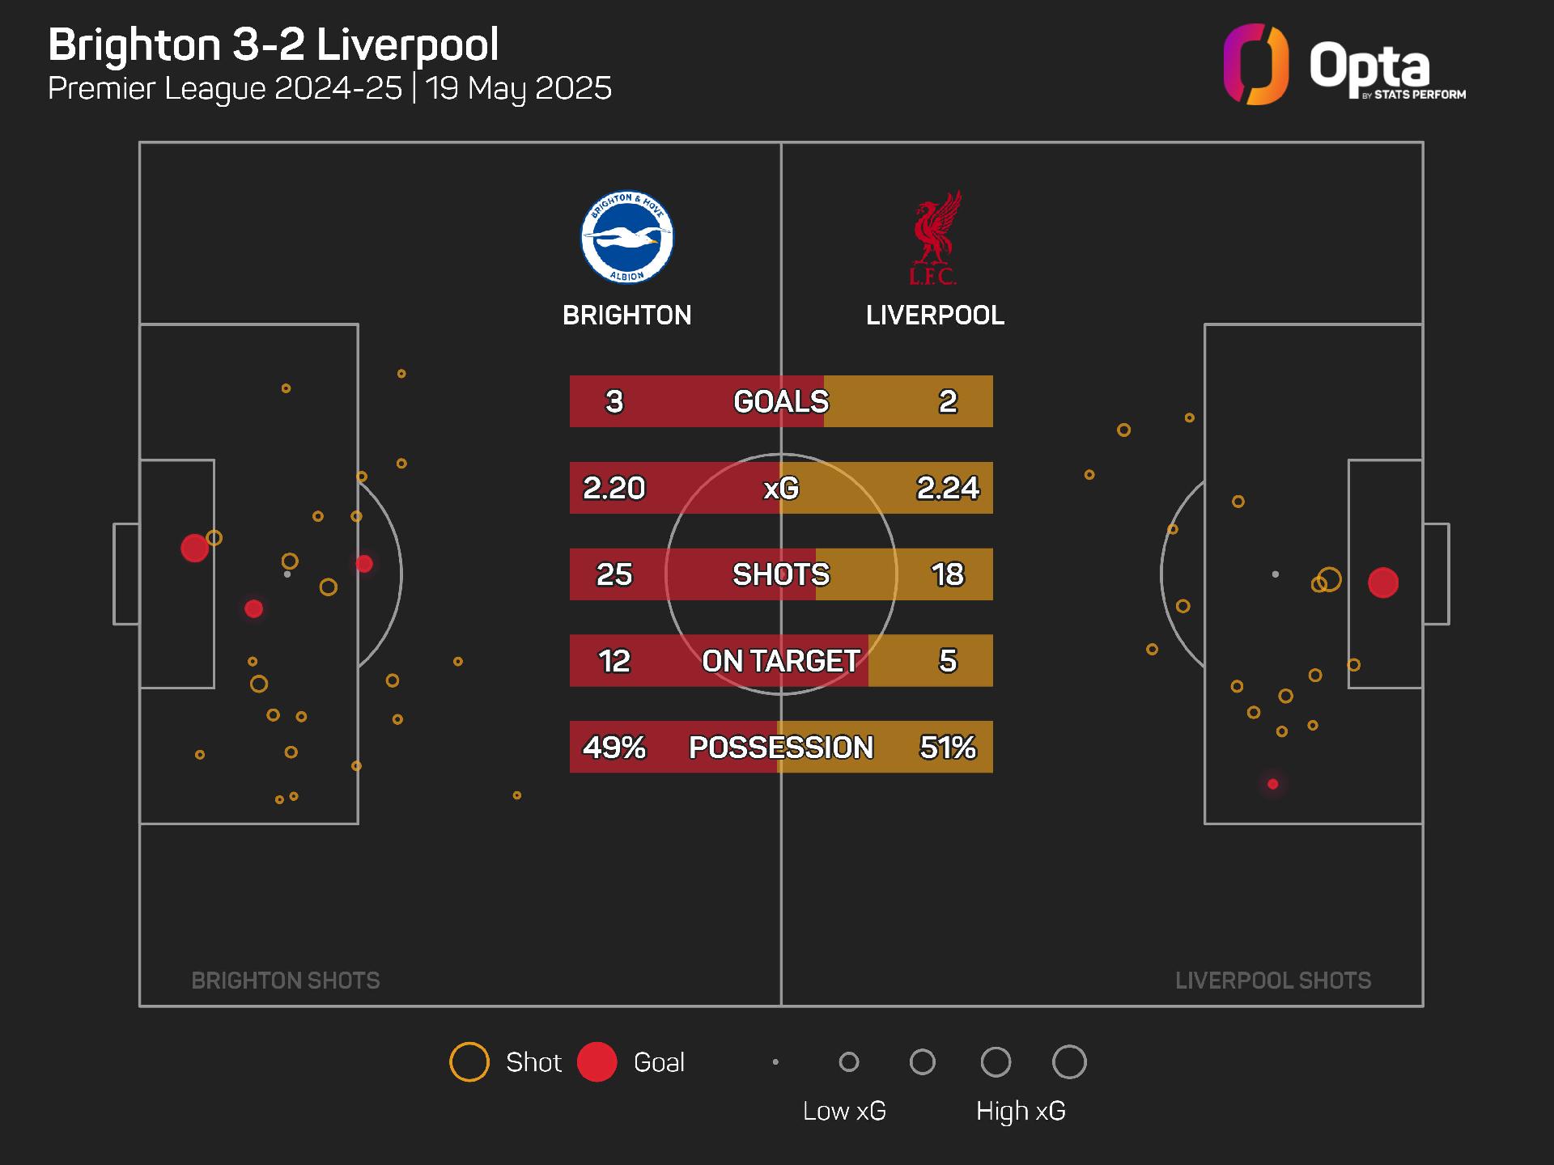Image resolution: width=1554 pixels, height=1165 pixels.
Task: Click the GOALS stat bar label
Action: tap(781, 401)
